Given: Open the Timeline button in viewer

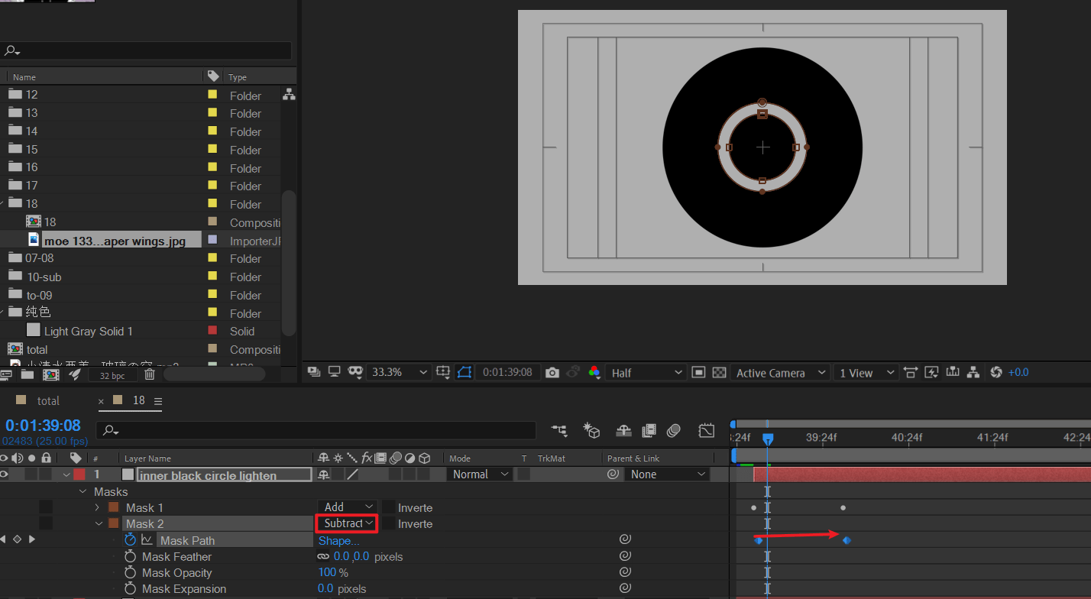Looking at the screenshot, I should pyautogui.click(x=952, y=372).
